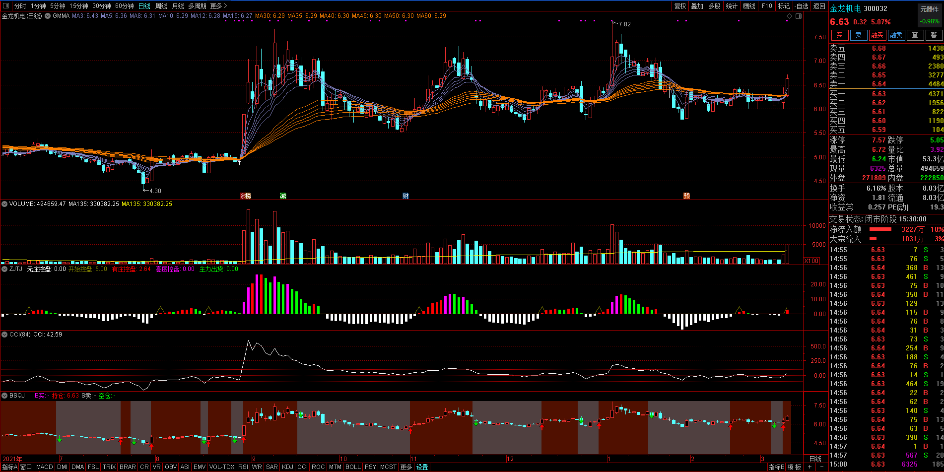The height and width of the screenshot is (472, 944).
Task: Click the MACD indicator button
Action: coord(44,467)
